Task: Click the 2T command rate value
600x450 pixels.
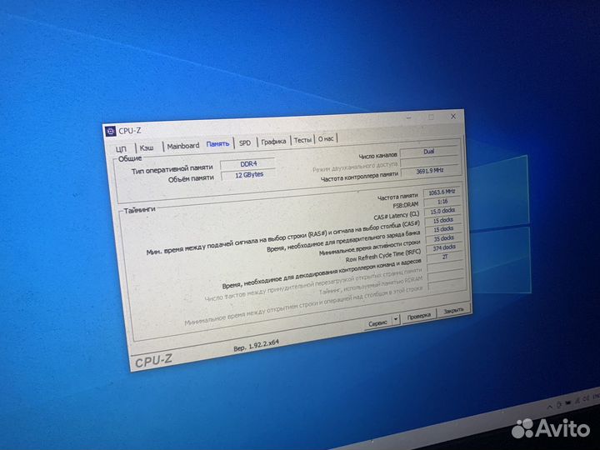Action: click(x=444, y=257)
